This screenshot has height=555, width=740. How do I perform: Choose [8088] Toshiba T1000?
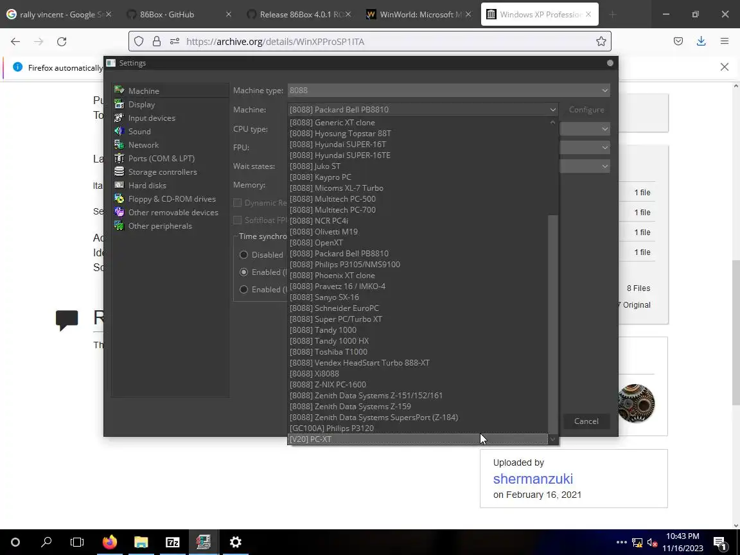pos(418,352)
